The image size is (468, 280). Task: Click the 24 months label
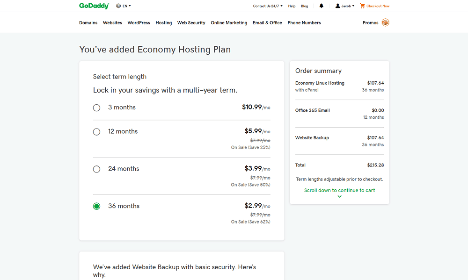(124, 169)
